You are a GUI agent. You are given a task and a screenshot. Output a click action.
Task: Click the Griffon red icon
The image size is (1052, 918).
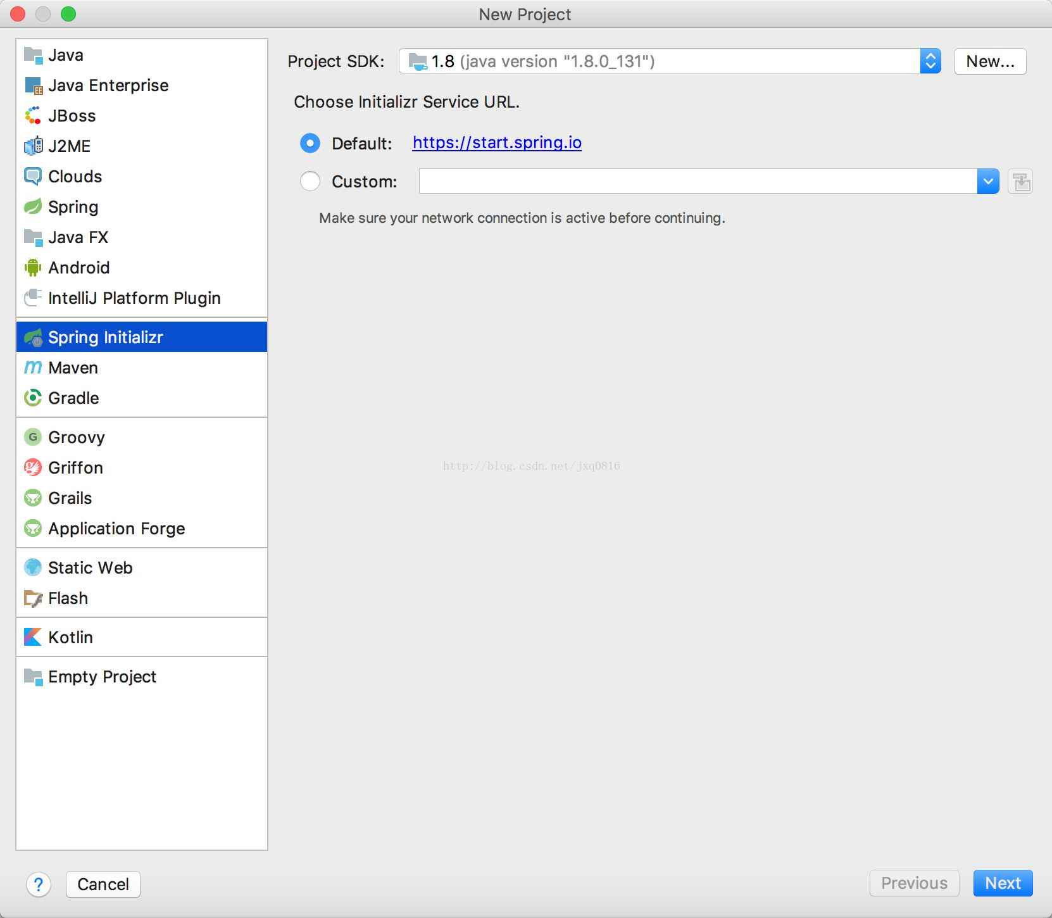click(33, 468)
